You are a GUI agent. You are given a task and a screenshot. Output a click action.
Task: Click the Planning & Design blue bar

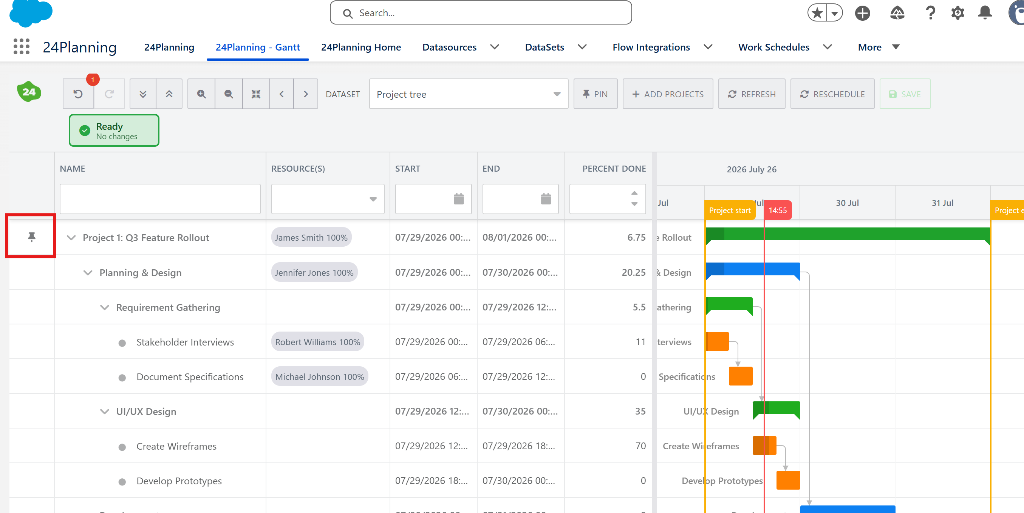(x=752, y=269)
